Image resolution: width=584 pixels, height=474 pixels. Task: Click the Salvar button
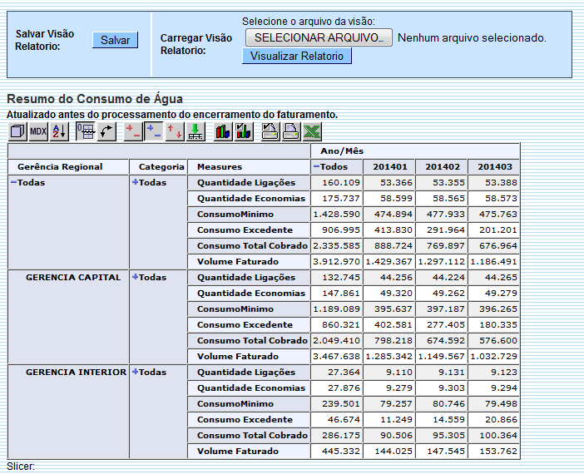point(115,40)
